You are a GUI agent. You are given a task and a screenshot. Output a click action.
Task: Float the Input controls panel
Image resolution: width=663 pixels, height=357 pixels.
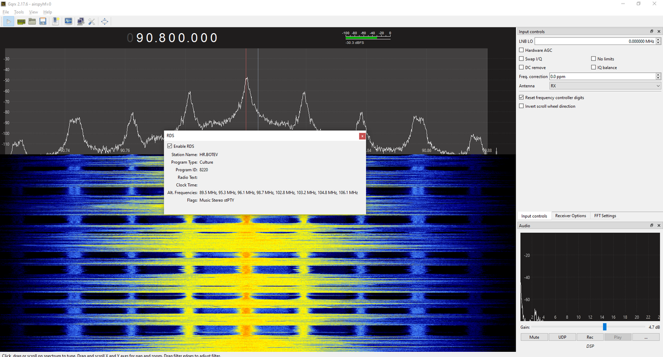click(x=652, y=32)
